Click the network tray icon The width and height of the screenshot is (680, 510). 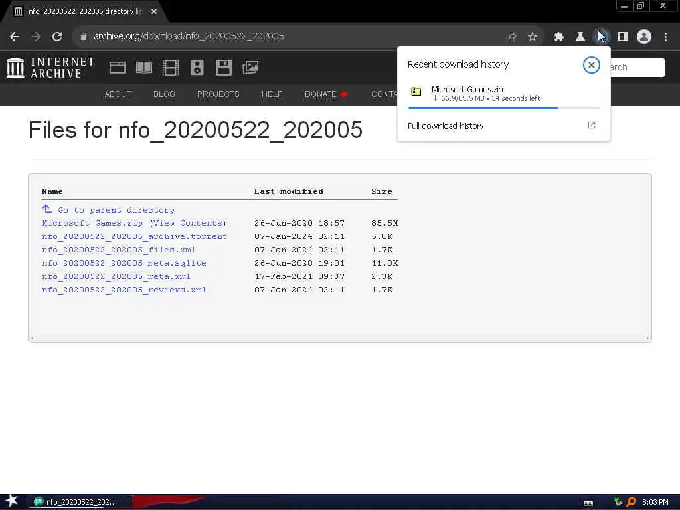tap(618, 502)
